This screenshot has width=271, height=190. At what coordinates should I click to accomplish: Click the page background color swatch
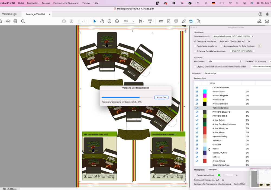[260, 46]
